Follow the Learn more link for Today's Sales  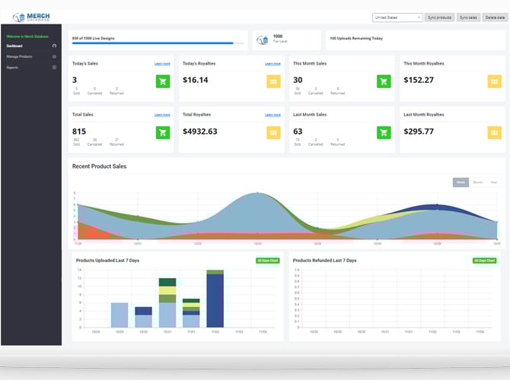point(162,64)
